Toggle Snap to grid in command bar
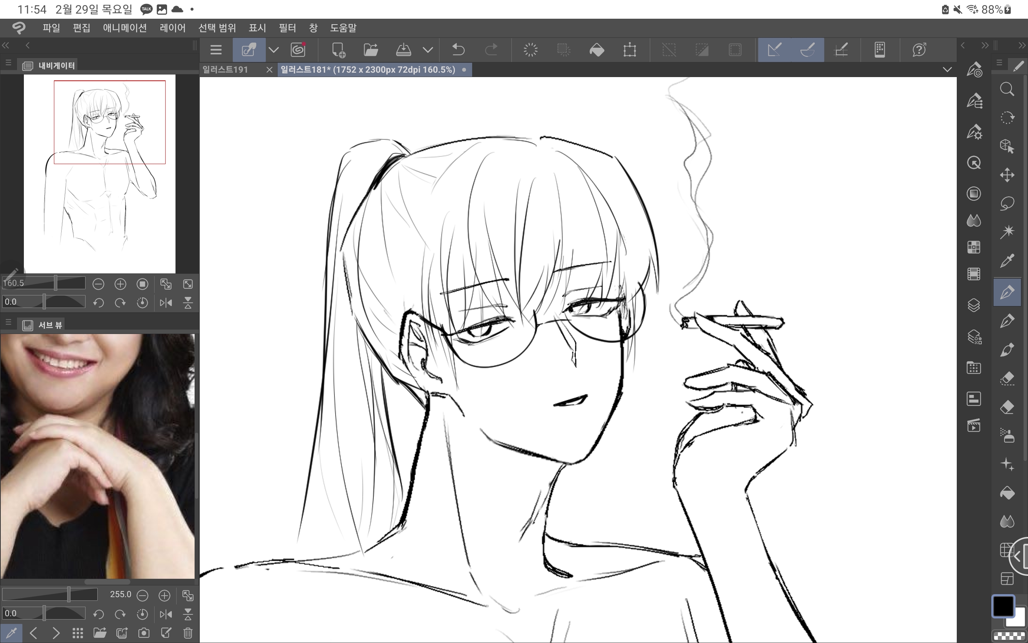The image size is (1028, 643). click(841, 50)
